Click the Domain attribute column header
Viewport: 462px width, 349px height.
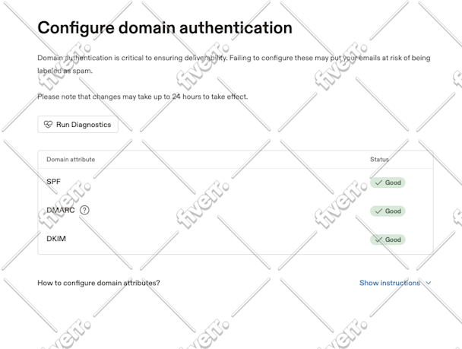(x=71, y=160)
